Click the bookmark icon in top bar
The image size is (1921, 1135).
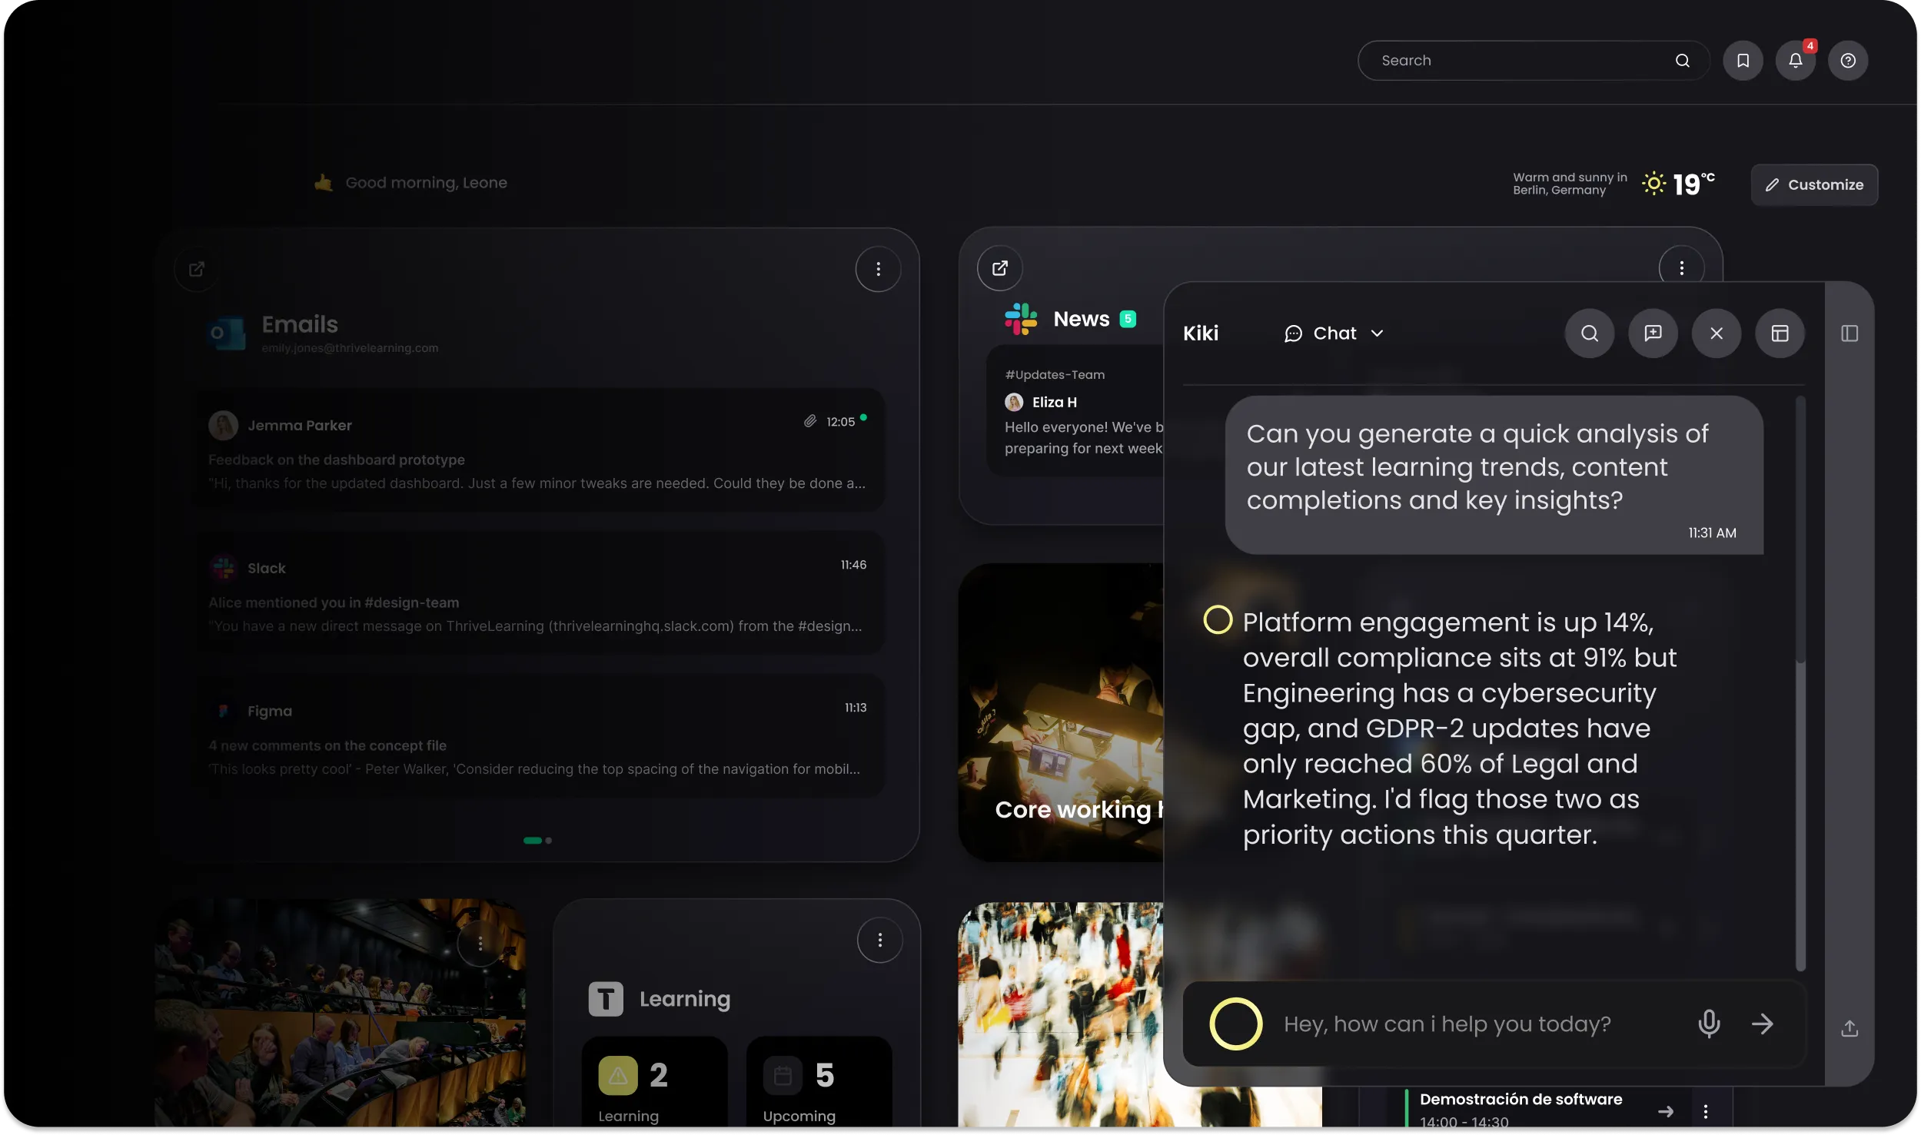pyautogui.click(x=1743, y=61)
